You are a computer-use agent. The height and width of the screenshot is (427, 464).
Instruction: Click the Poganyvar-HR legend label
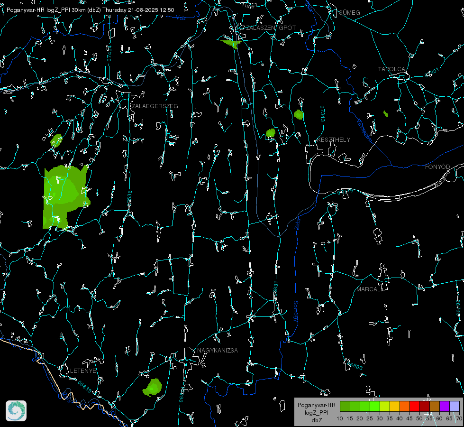pyautogui.click(x=316, y=405)
